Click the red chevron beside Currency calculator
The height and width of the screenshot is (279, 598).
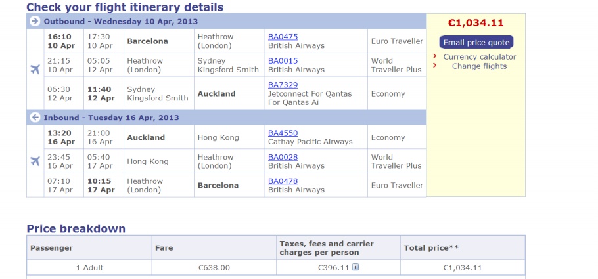(x=435, y=56)
